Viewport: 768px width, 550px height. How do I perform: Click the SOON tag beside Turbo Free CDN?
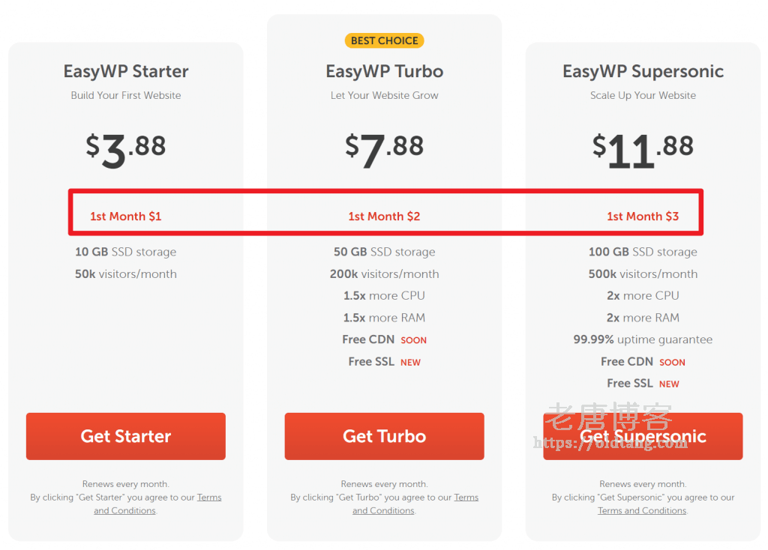pyautogui.click(x=414, y=340)
